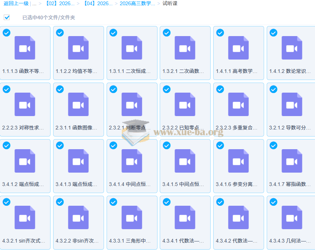Viewport: 315px width, 250px height.
Task: Expand the collapsed breadcrumb ellipsis
Action: pos(34,3)
